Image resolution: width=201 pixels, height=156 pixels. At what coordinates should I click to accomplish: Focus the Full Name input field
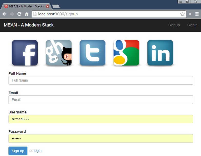[x=101, y=80]
